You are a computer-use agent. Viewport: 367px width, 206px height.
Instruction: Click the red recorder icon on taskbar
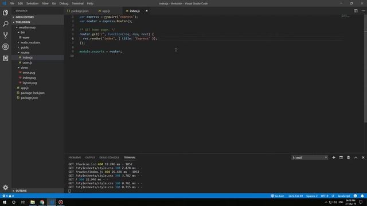click(x=61, y=202)
